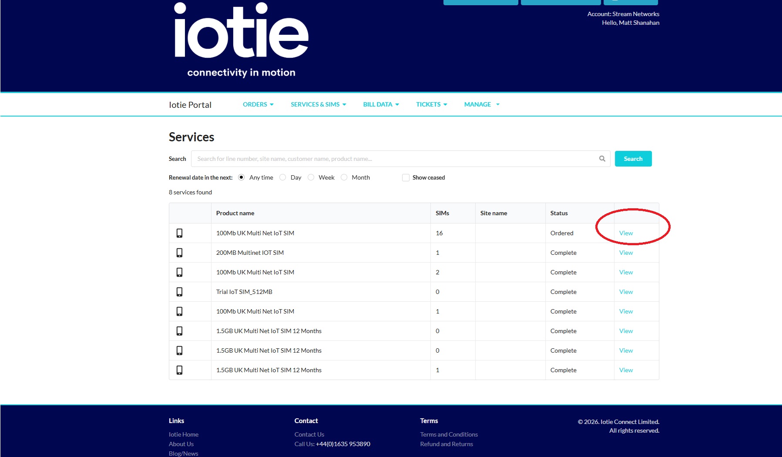Open the Bill Data menu
The height and width of the screenshot is (457, 782).
click(380, 104)
